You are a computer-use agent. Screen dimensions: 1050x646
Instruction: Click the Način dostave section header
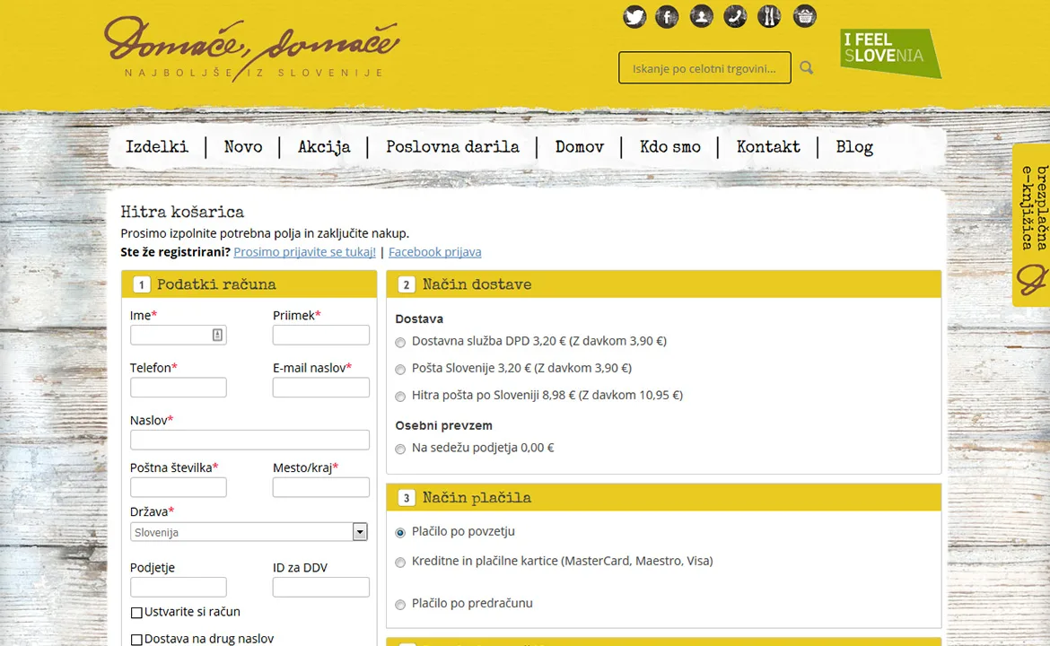663,284
